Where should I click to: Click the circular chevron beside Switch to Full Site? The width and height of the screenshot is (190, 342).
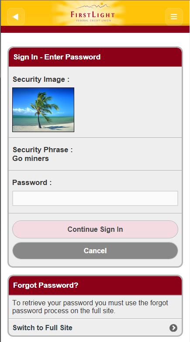(173, 328)
